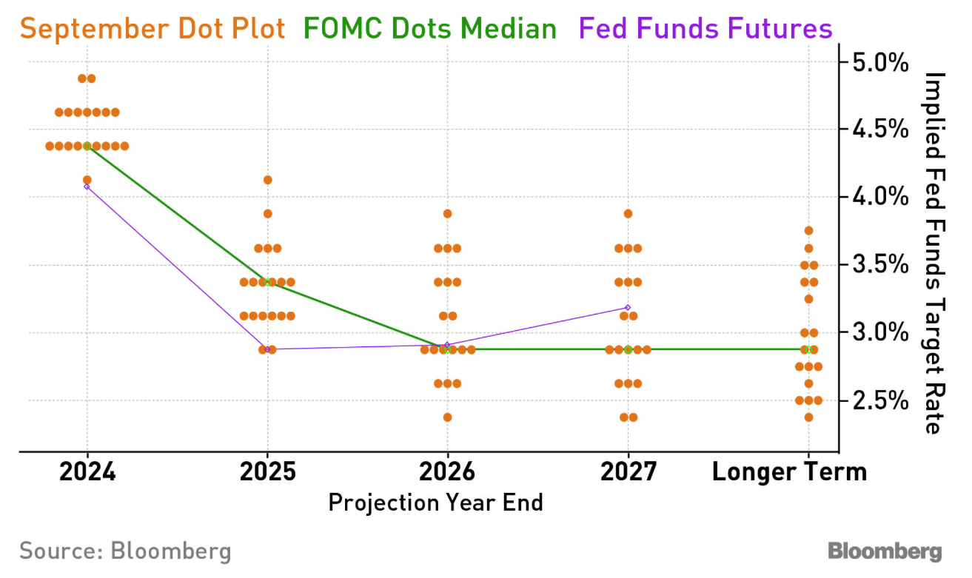The width and height of the screenshot is (972, 578).
Task: Click the Projection Year End axis title
Action: tap(435, 503)
